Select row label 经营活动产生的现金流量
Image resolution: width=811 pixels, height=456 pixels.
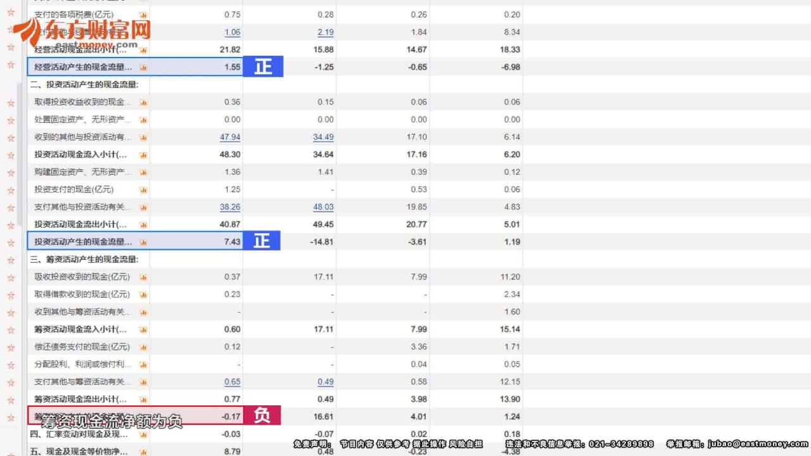83,67
